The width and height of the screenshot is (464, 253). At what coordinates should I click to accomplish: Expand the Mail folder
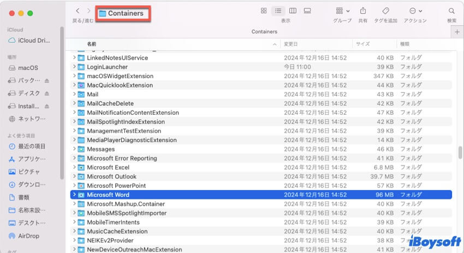click(74, 94)
